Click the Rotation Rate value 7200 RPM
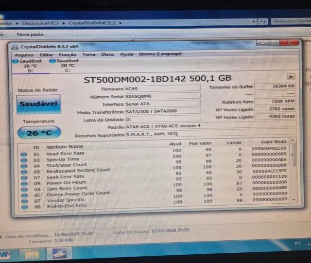The width and height of the screenshot is (311, 263). click(276, 101)
